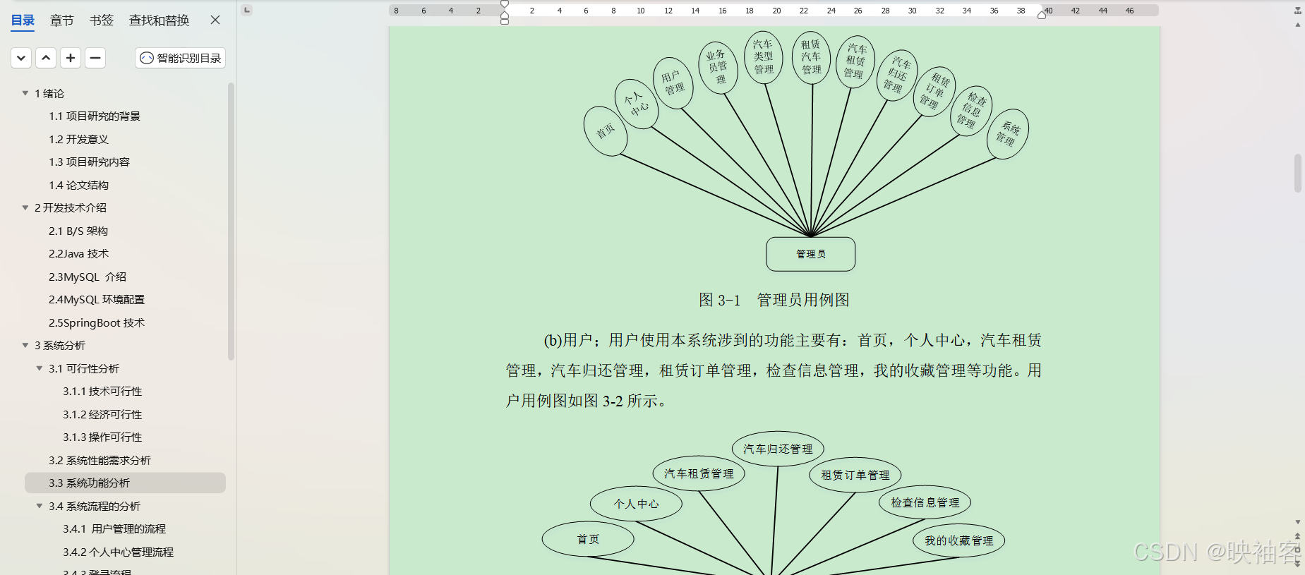This screenshot has width=1305, height=575.
Task: Click the plus button to promote heading level
Action: 71,58
